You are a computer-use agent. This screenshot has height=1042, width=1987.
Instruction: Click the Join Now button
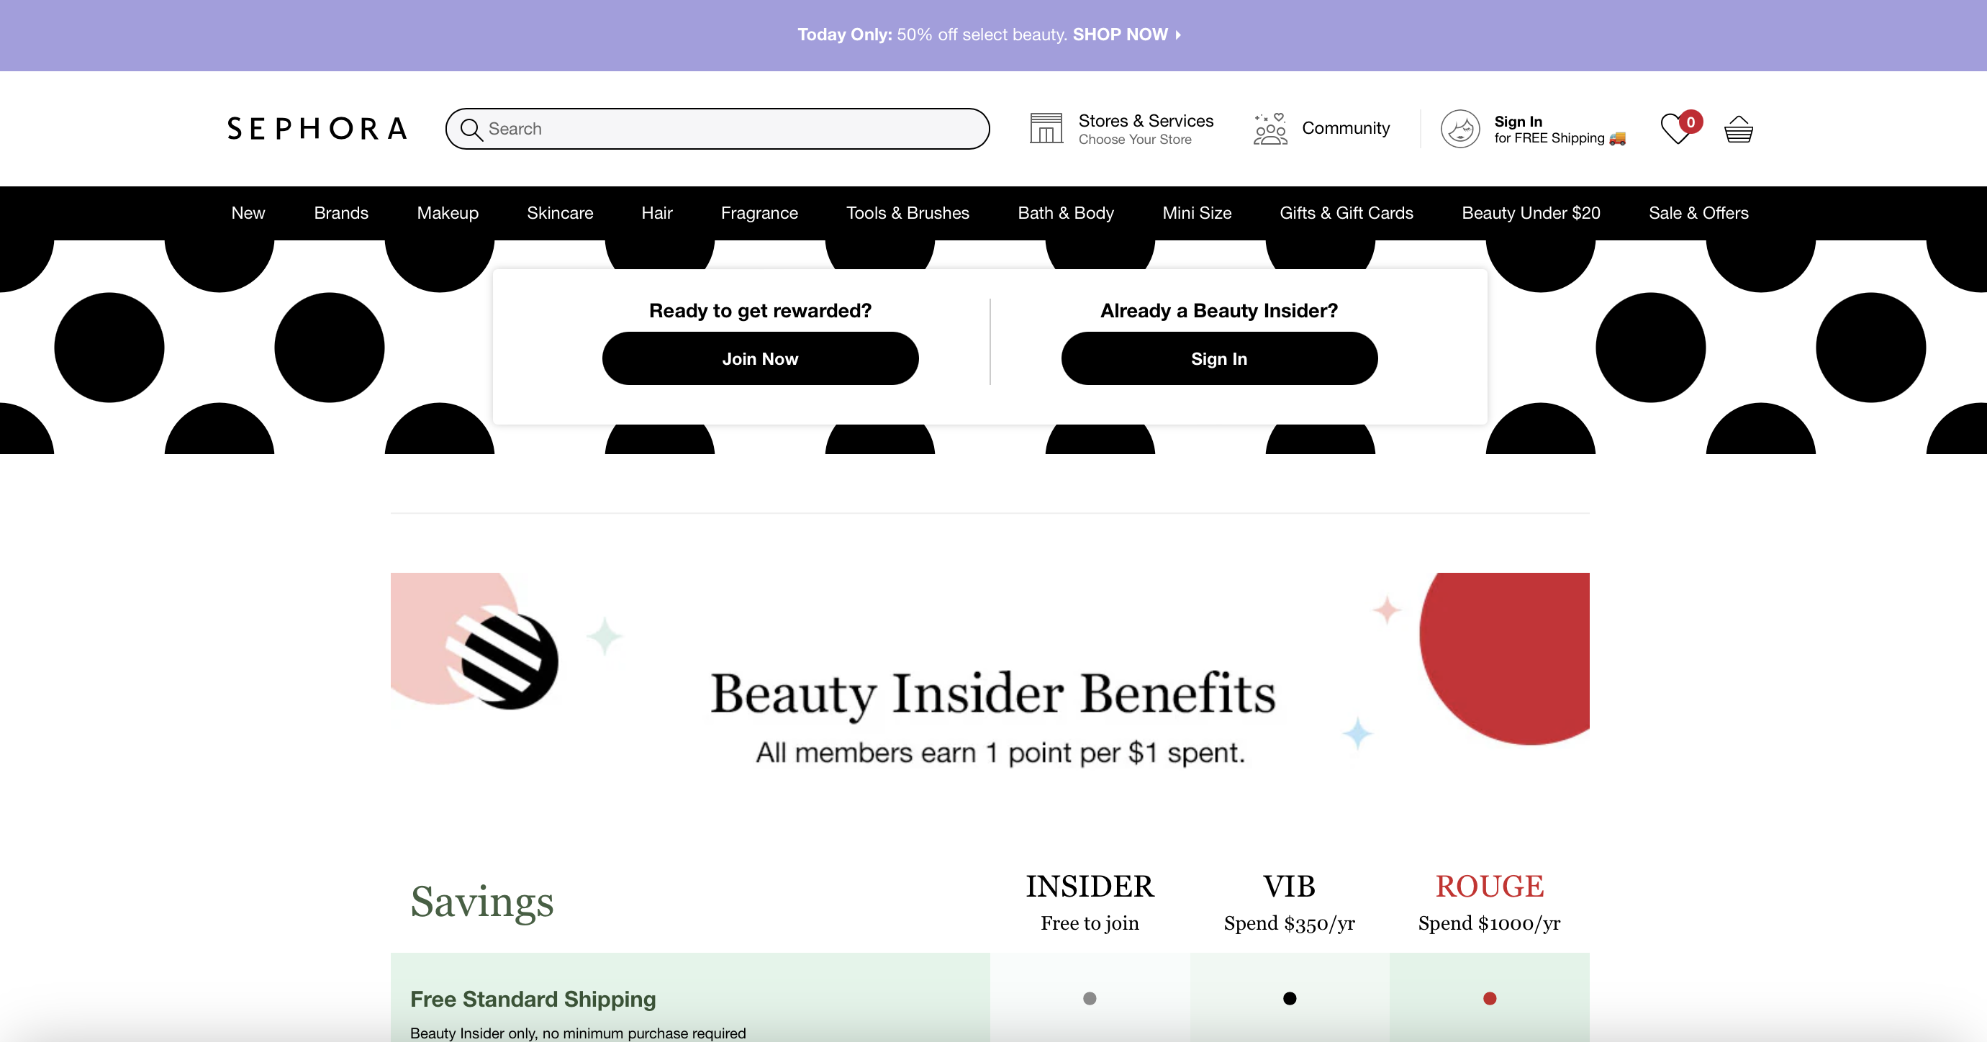coord(761,358)
